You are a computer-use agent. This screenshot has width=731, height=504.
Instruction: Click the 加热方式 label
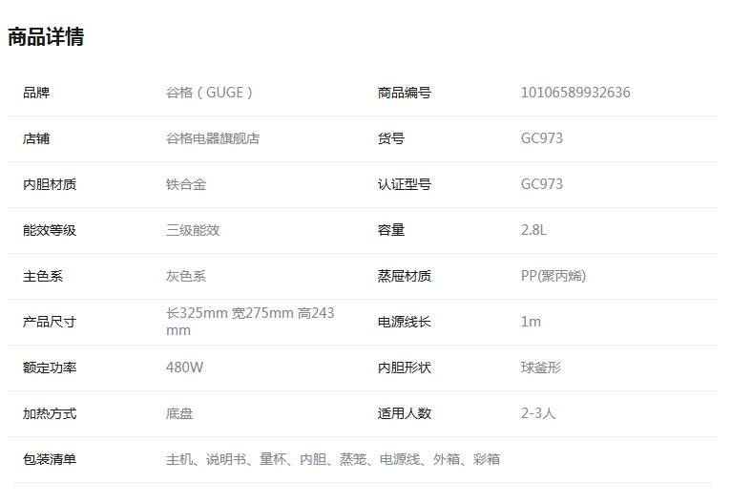[50, 413]
